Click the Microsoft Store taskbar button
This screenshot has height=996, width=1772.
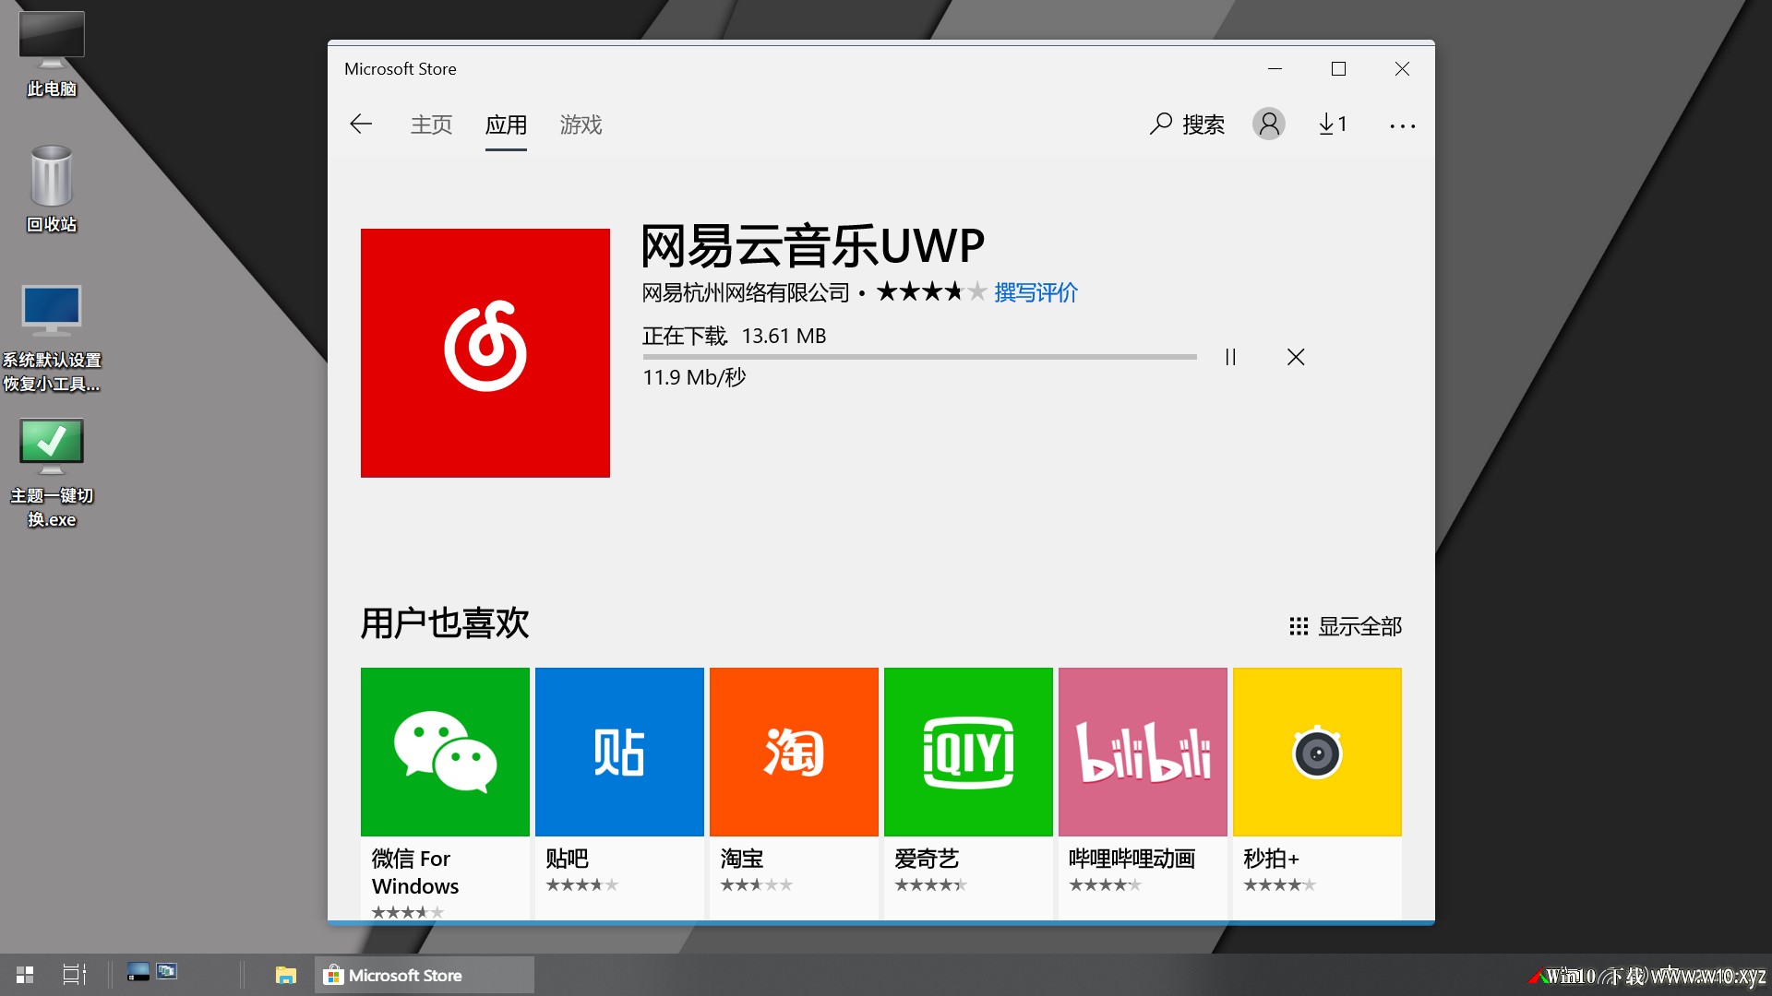(x=425, y=975)
